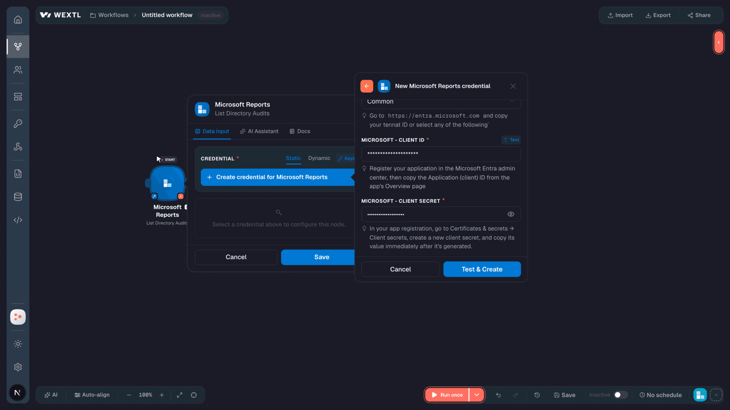Open the Run once dropdown arrow

[x=477, y=395]
